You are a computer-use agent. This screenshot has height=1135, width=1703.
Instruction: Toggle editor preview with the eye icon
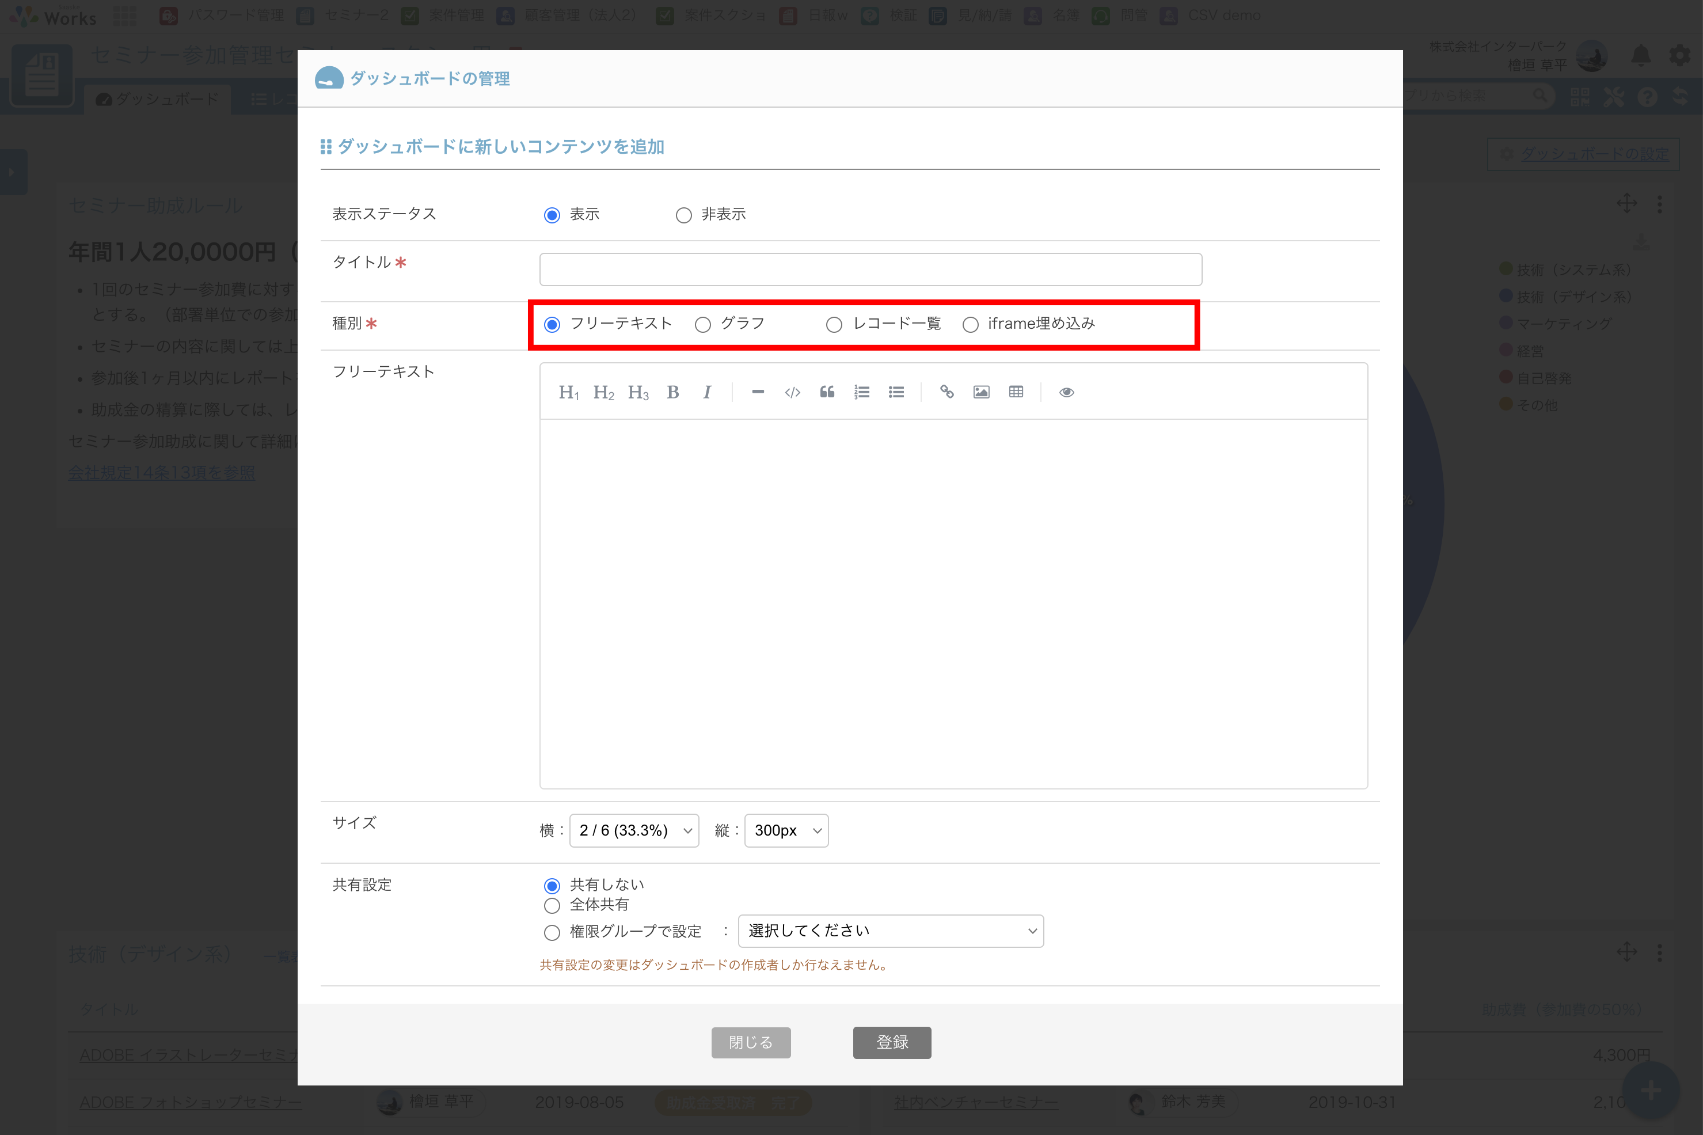tap(1066, 392)
